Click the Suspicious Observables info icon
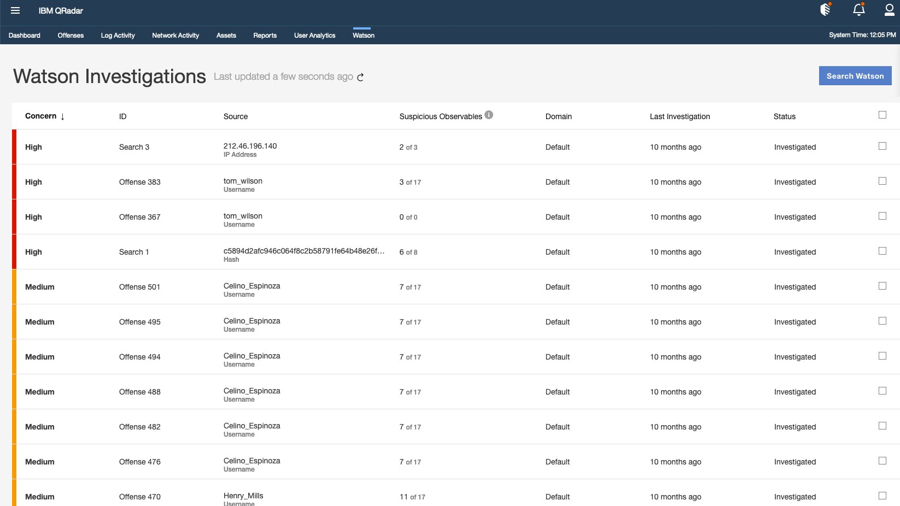This screenshot has height=506, width=900. click(489, 115)
